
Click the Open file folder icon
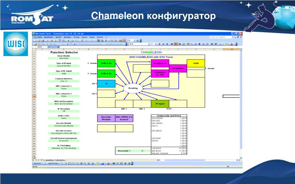[39, 40]
